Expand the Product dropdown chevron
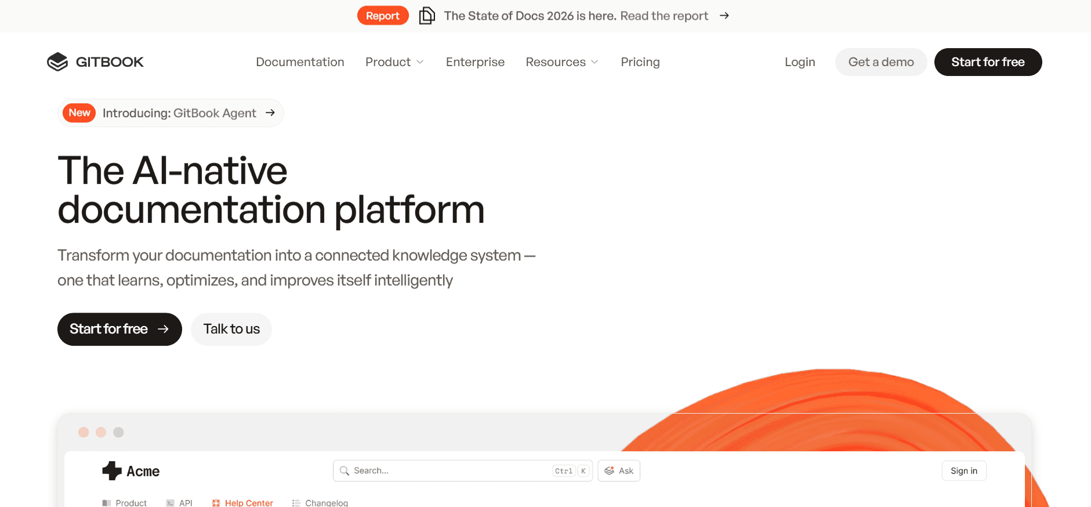Viewport: 1091px width, 507px height. pos(420,62)
